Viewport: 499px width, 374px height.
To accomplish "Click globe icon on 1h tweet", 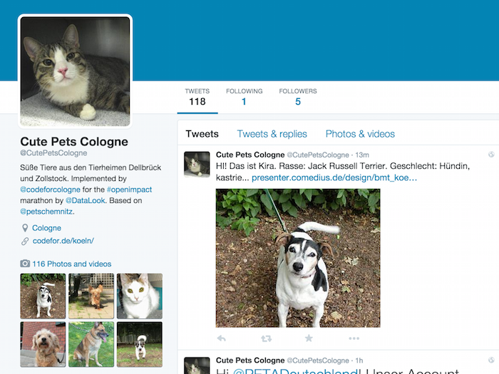I will pyautogui.click(x=491, y=360).
